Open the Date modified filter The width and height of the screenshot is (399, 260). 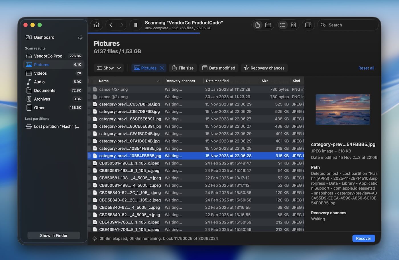(x=219, y=68)
